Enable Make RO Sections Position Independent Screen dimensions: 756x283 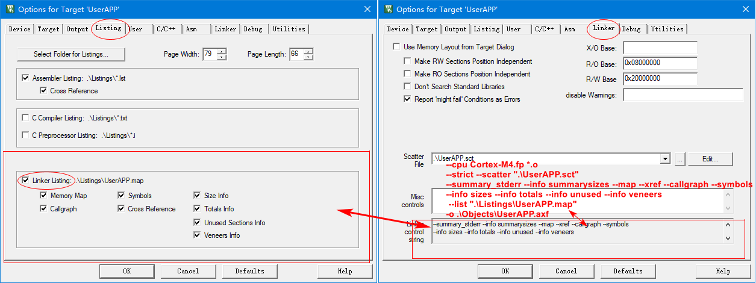click(408, 74)
